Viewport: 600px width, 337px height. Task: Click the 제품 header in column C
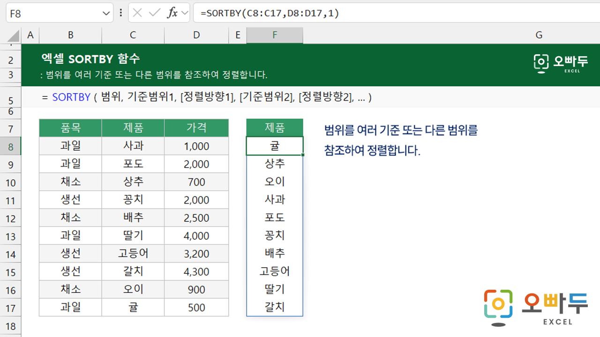[x=133, y=128]
